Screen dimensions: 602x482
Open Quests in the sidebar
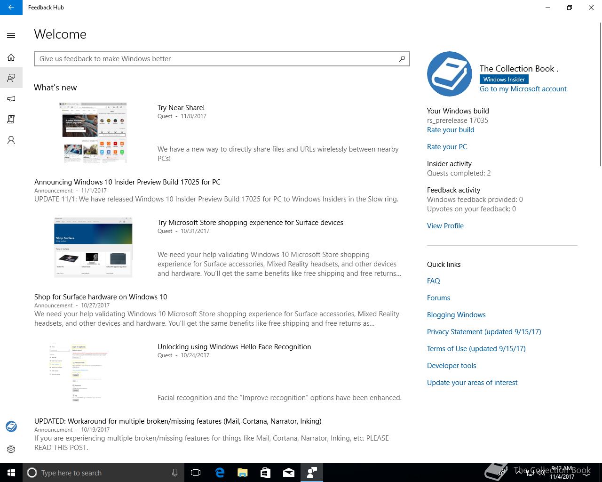point(11,120)
